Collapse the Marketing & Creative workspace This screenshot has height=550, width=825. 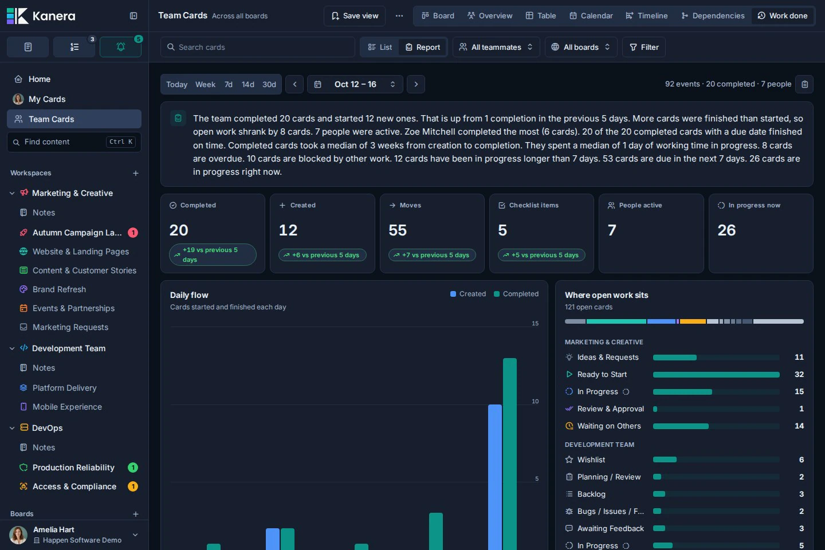tap(12, 193)
